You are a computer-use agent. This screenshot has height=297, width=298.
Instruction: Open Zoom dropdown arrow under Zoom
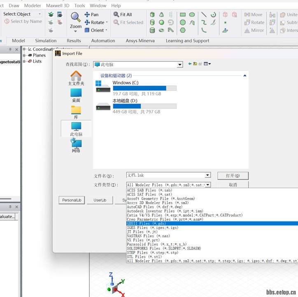(75, 31)
